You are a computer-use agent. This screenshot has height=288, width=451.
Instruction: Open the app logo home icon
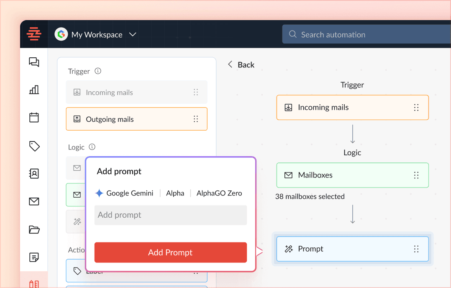pyautogui.click(x=34, y=34)
